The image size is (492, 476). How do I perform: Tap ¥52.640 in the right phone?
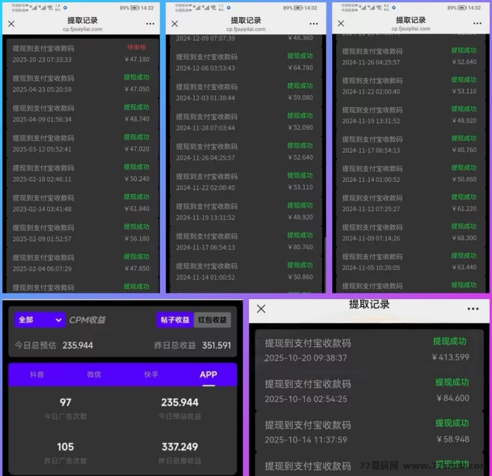(x=464, y=62)
